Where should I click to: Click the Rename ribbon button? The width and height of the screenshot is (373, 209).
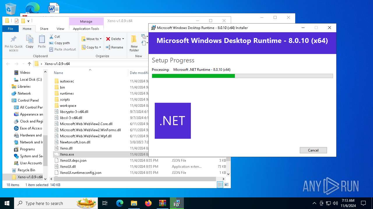pyautogui.click(x=114, y=47)
